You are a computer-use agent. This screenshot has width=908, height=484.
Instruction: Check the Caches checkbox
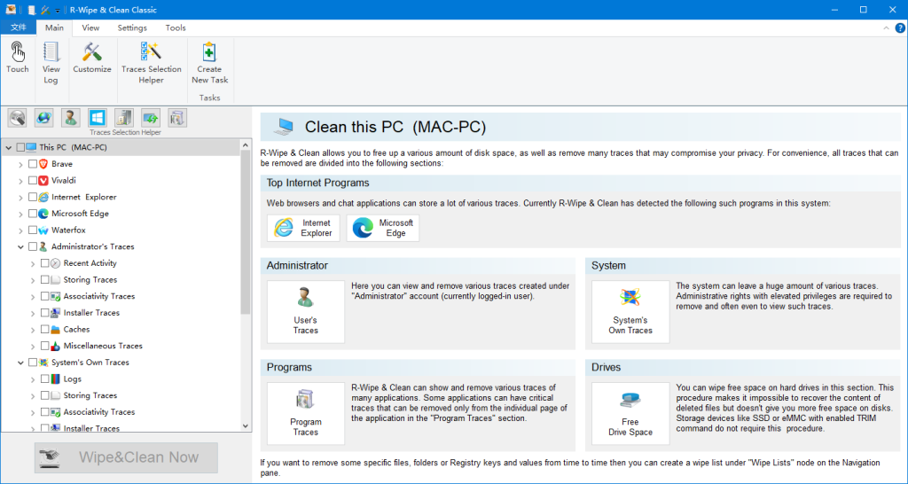coord(44,330)
